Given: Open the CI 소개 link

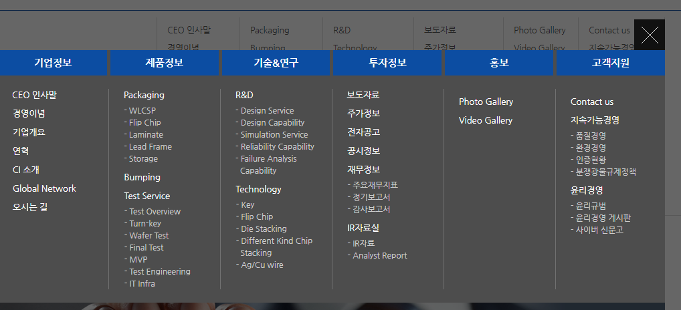Looking at the screenshot, I should (x=26, y=170).
